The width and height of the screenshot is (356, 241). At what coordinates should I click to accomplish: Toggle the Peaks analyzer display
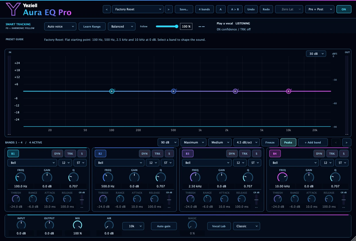[x=288, y=142]
